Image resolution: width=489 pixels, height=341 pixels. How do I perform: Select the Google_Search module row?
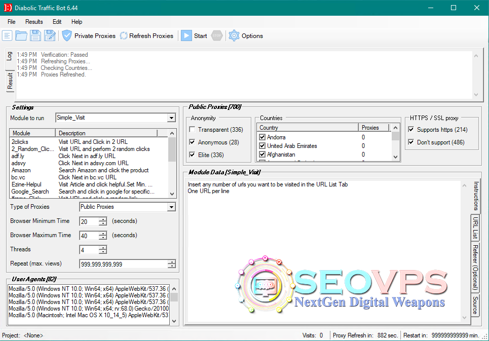pos(89,192)
